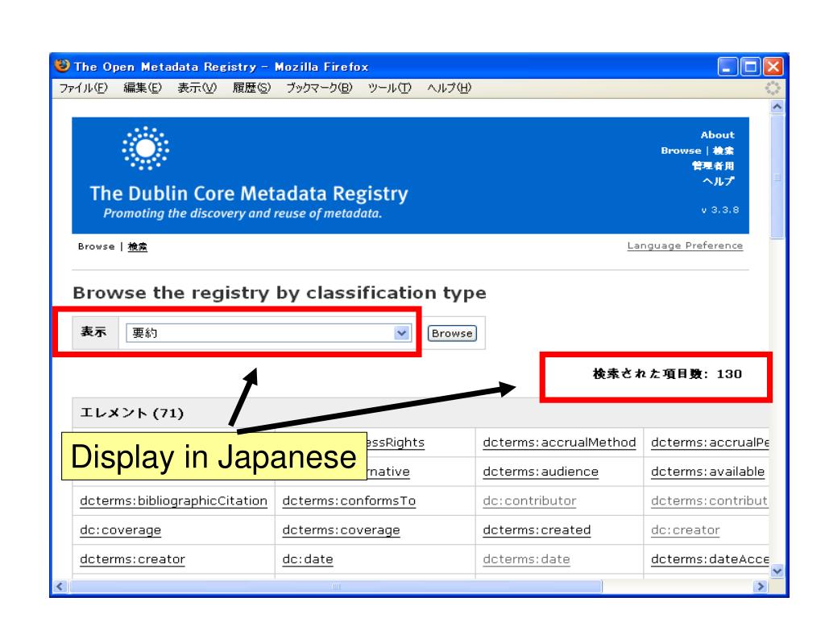
Task: Expand the 要約 display dropdown
Action: click(268, 332)
